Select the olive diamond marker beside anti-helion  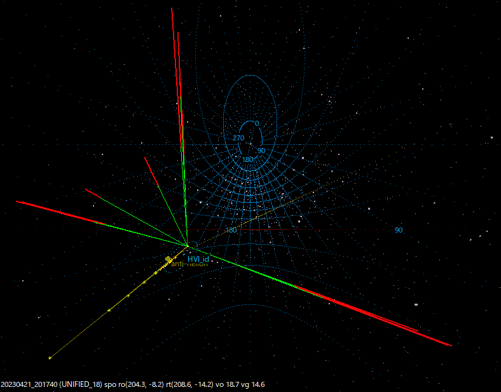[x=168, y=259]
